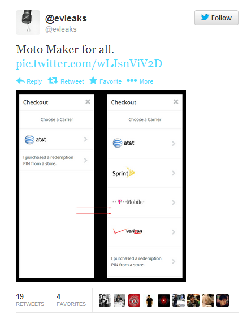Click the Reply arrow icon
Screen dimensions: 247x319
(x=20, y=81)
